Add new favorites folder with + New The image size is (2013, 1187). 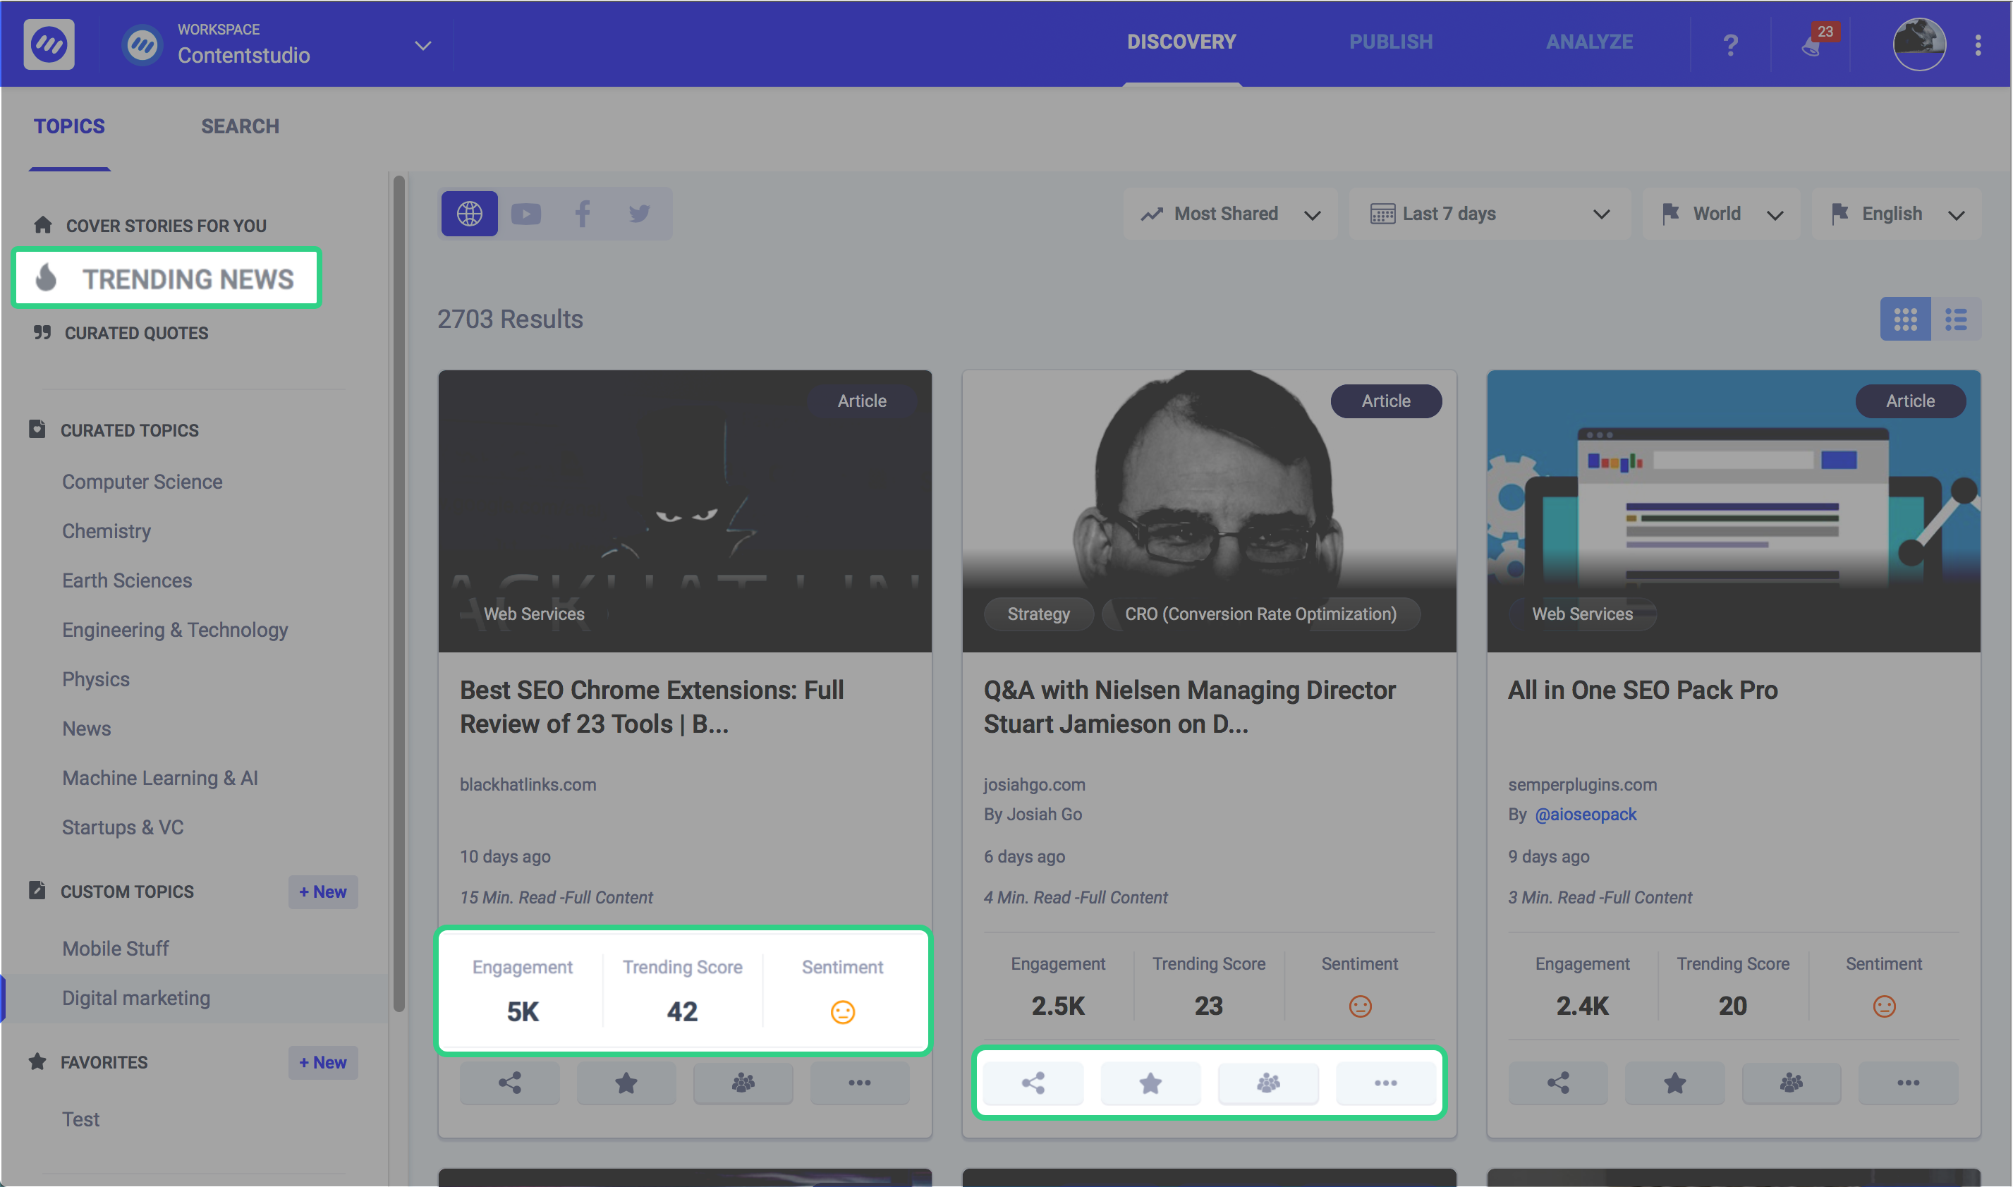coord(323,1062)
